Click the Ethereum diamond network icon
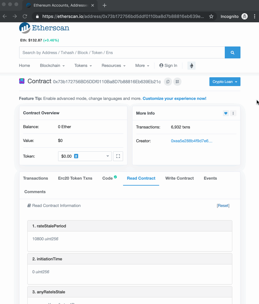 pos(191,66)
